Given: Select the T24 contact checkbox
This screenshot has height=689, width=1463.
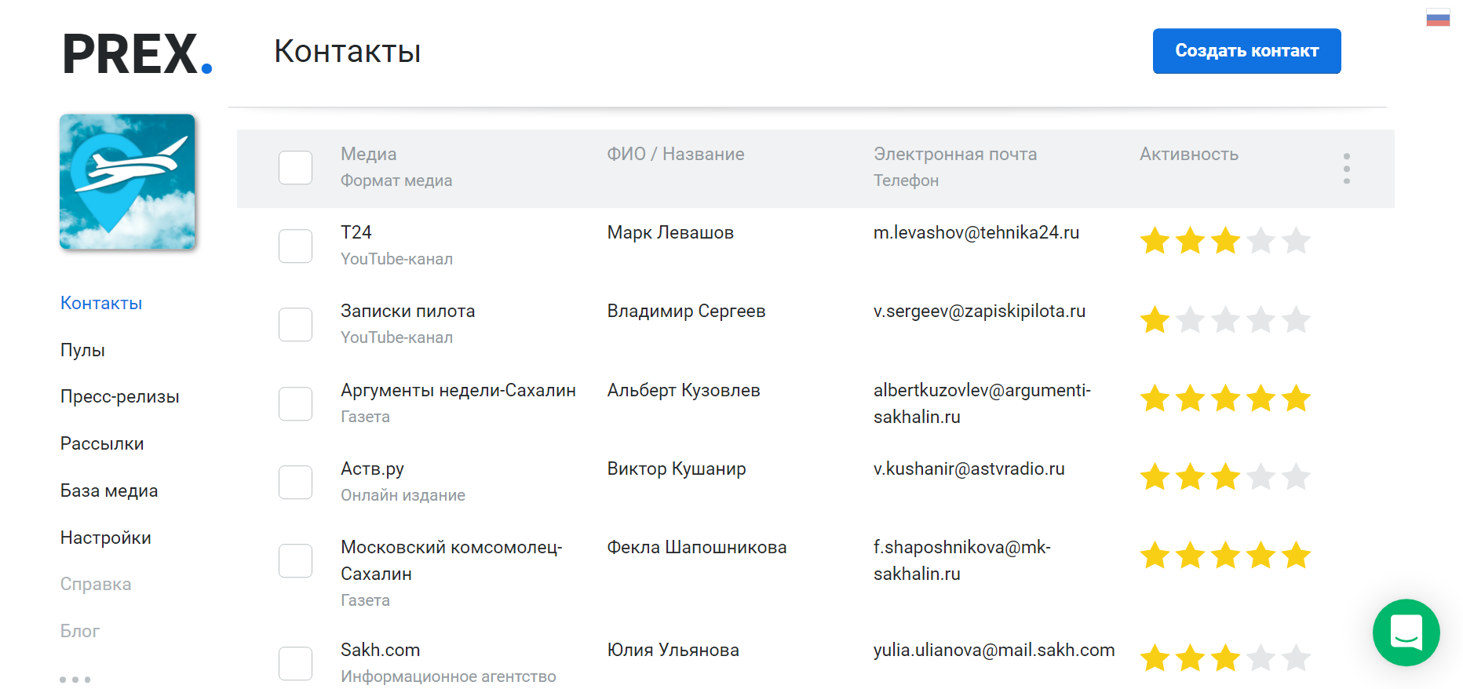Looking at the screenshot, I should pos(296,246).
